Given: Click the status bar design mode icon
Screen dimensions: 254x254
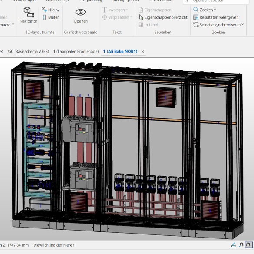Looking at the screenshot, I should tap(234, 245).
